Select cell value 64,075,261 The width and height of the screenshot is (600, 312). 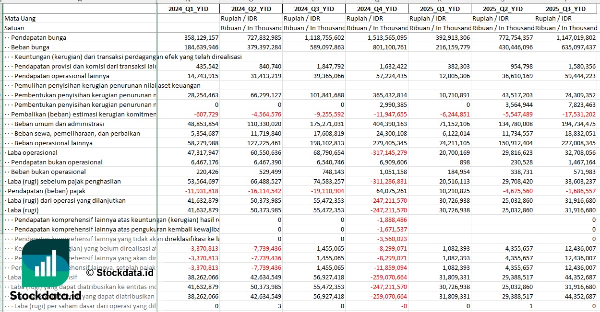point(391,191)
